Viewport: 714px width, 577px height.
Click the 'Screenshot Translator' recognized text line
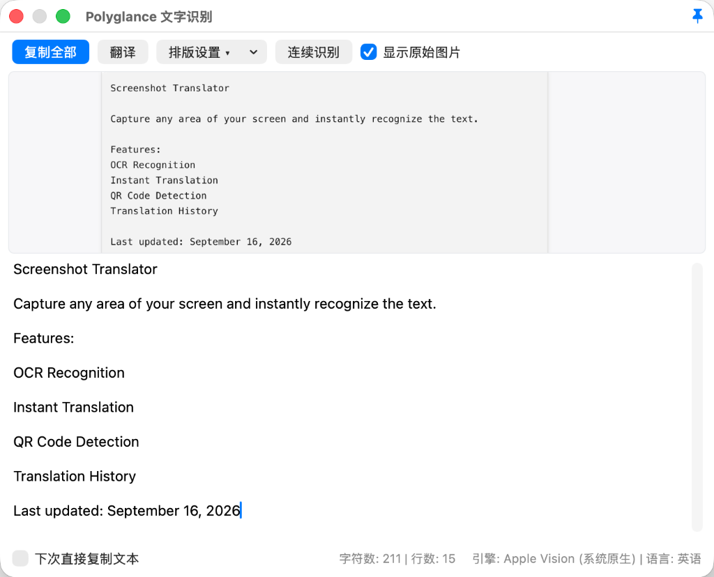point(85,269)
